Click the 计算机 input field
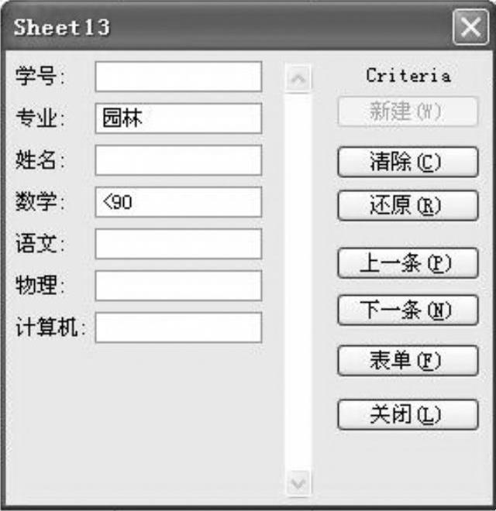The image size is (496, 511). point(178,328)
